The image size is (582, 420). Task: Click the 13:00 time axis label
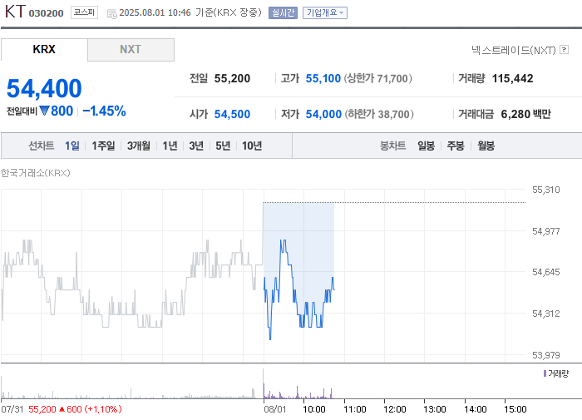click(435, 409)
